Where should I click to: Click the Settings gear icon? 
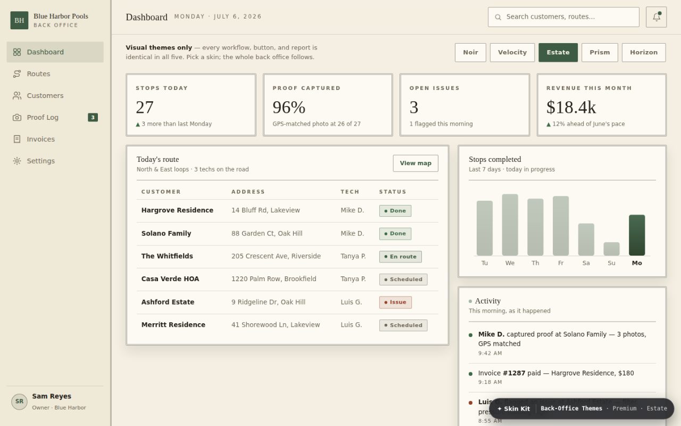pyautogui.click(x=17, y=161)
